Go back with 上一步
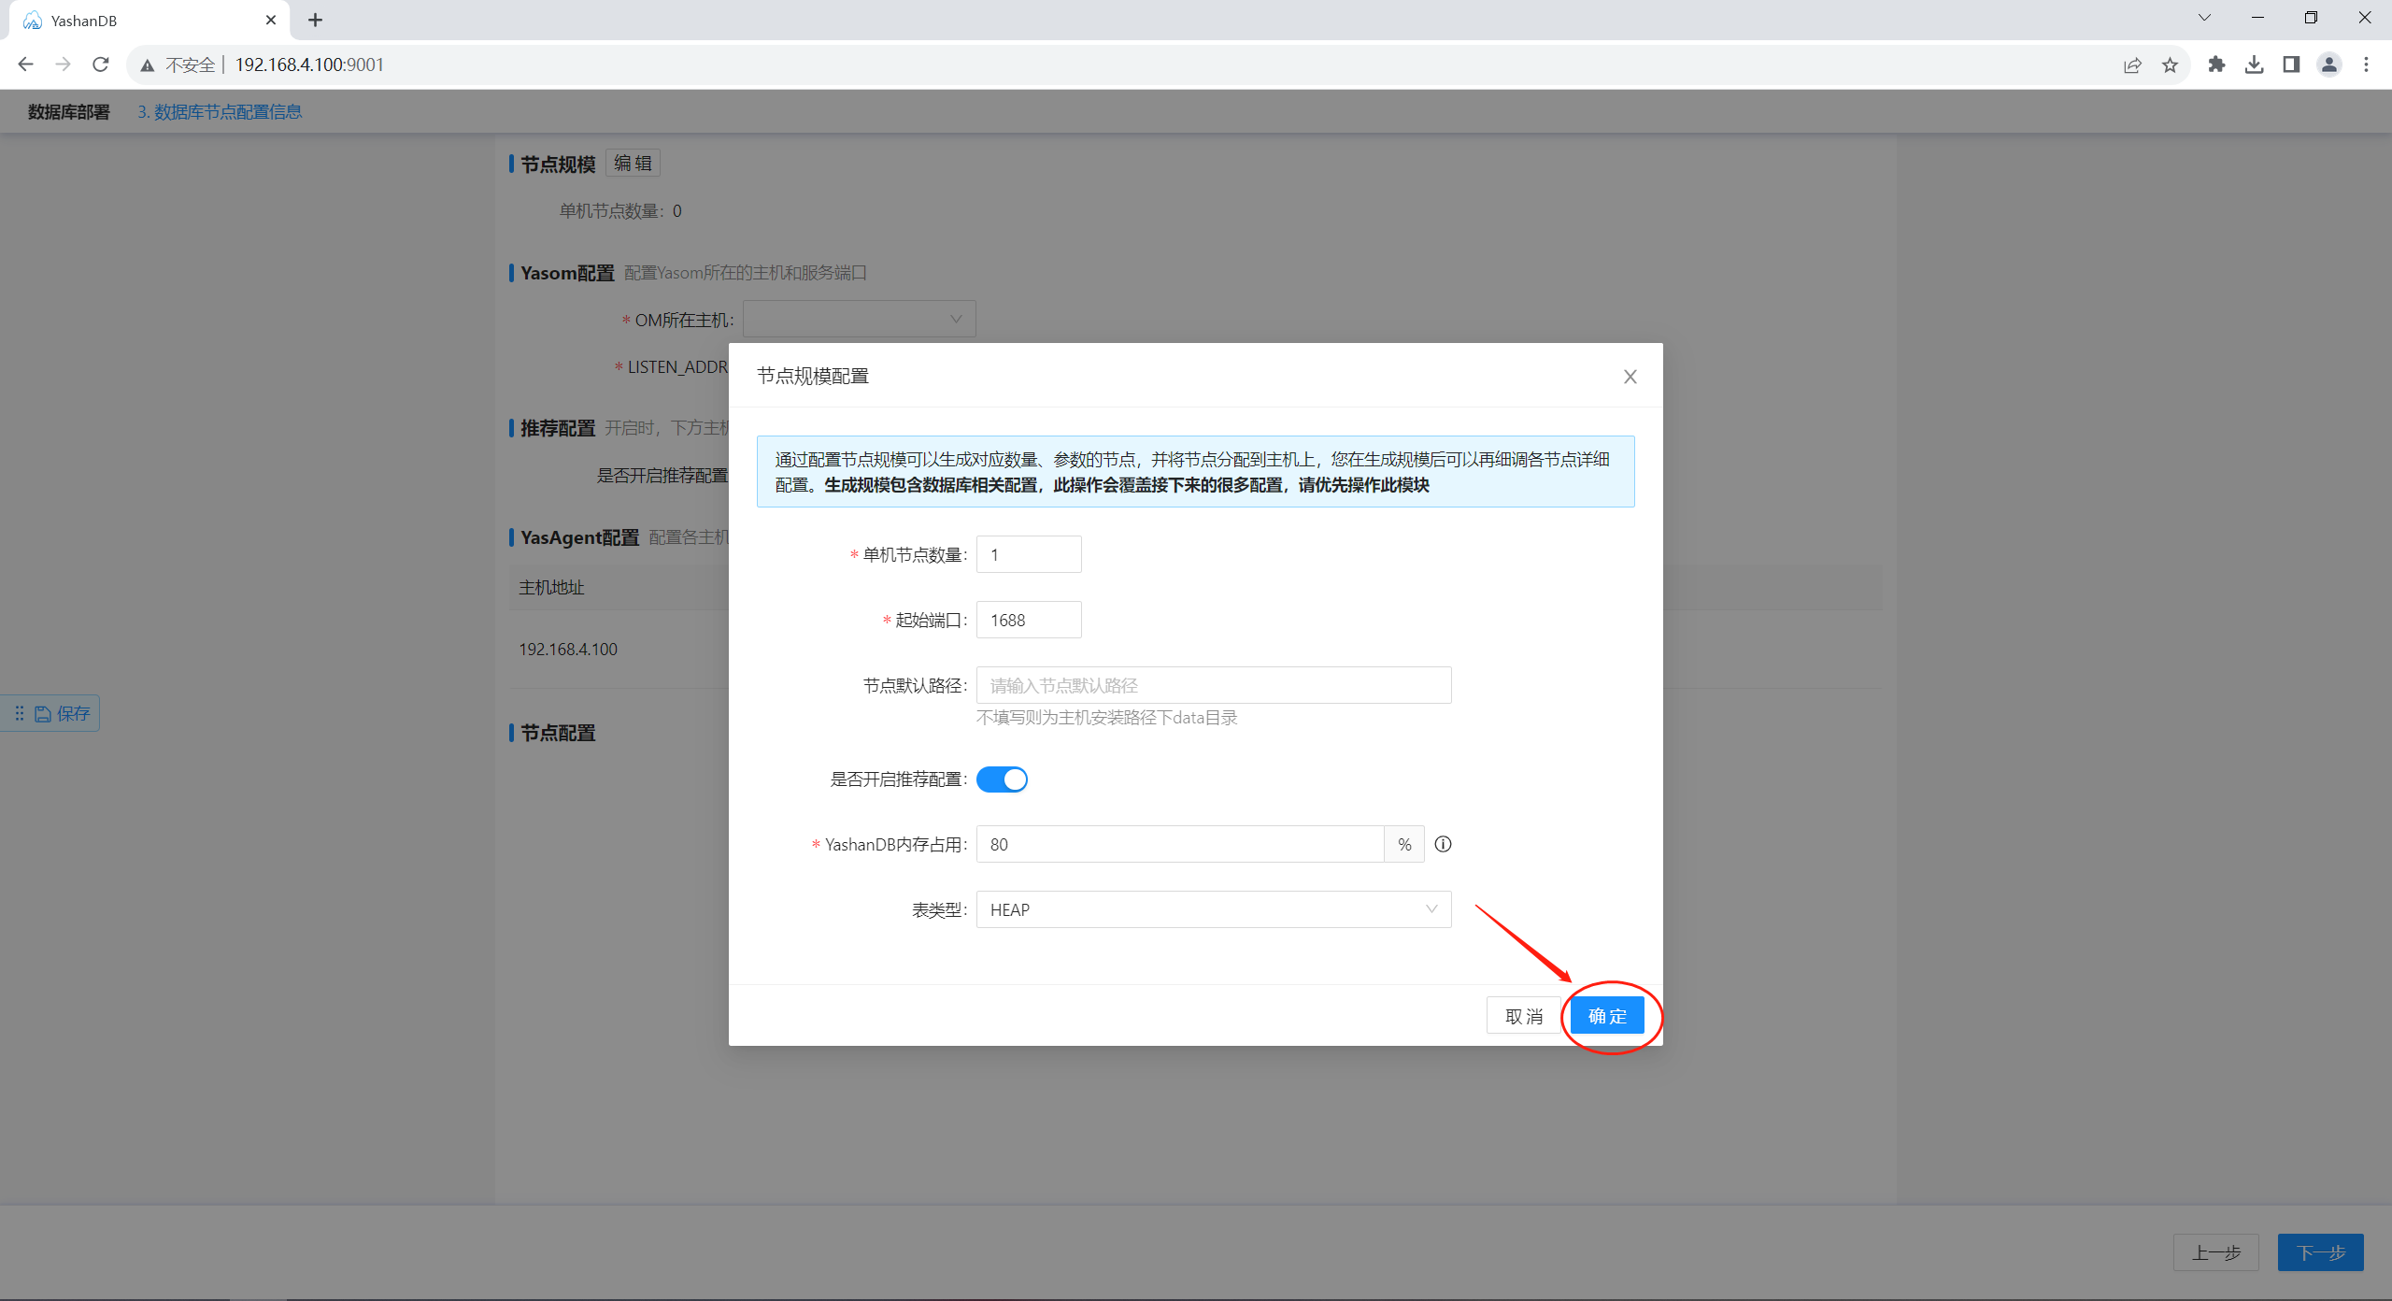Screen dimensions: 2392x1301 click(x=2215, y=1252)
